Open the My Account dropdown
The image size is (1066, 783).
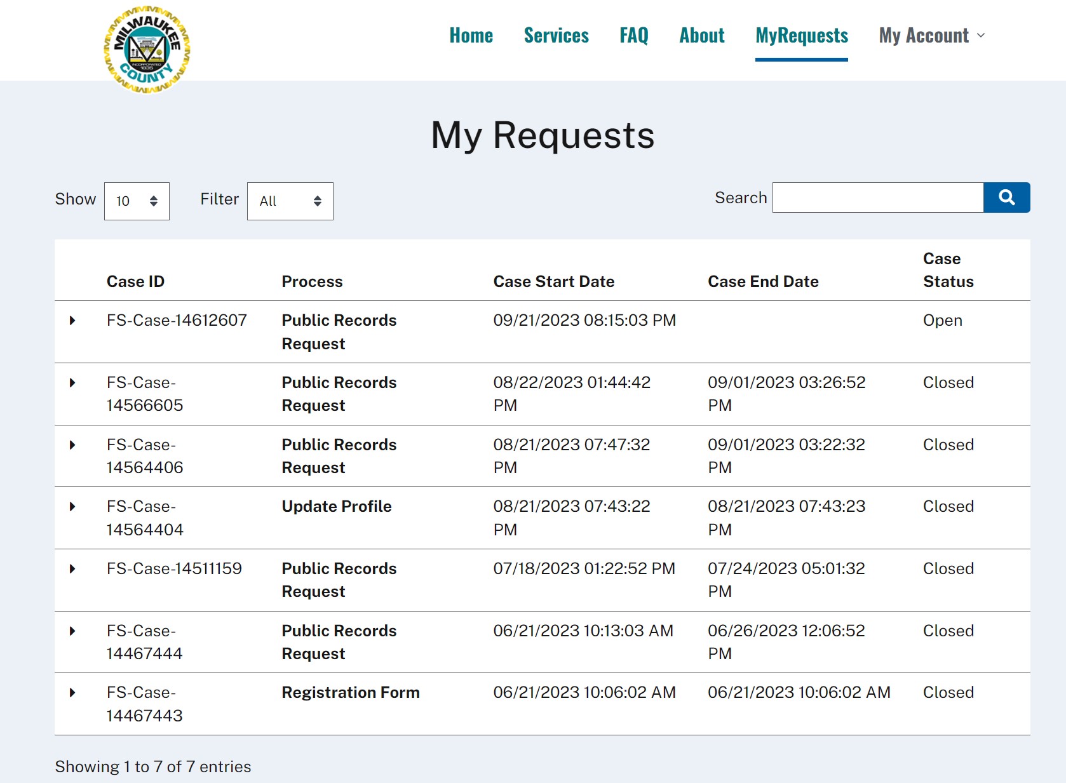(x=931, y=36)
